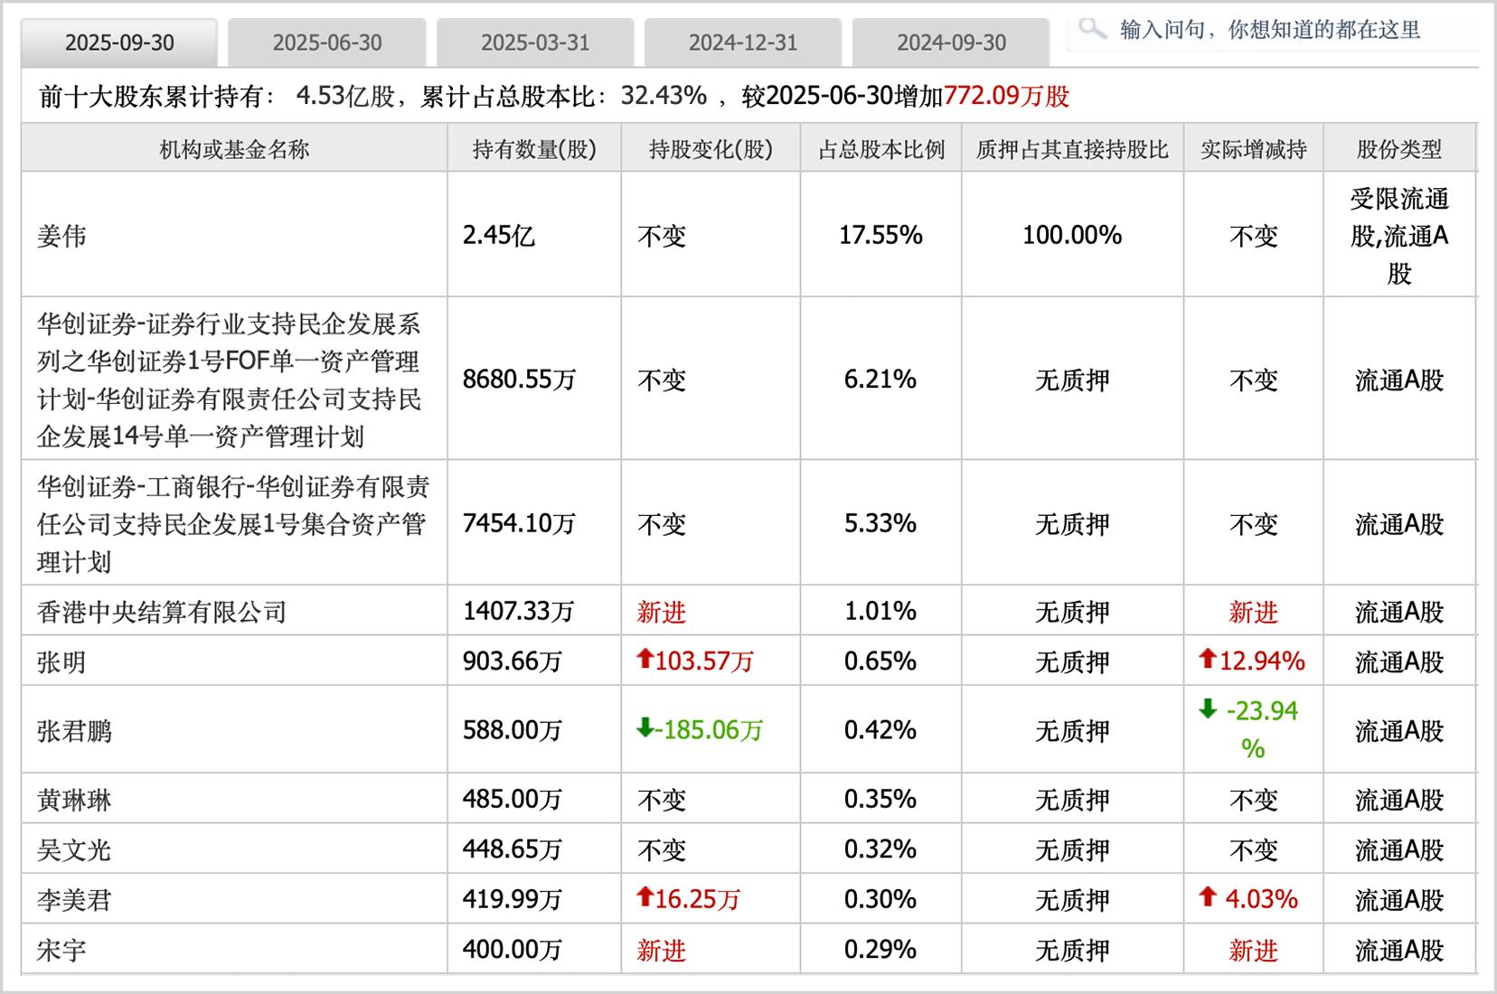Click the 持有数量(股) column header
The height and width of the screenshot is (994, 1497).
pyautogui.click(x=534, y=149)
